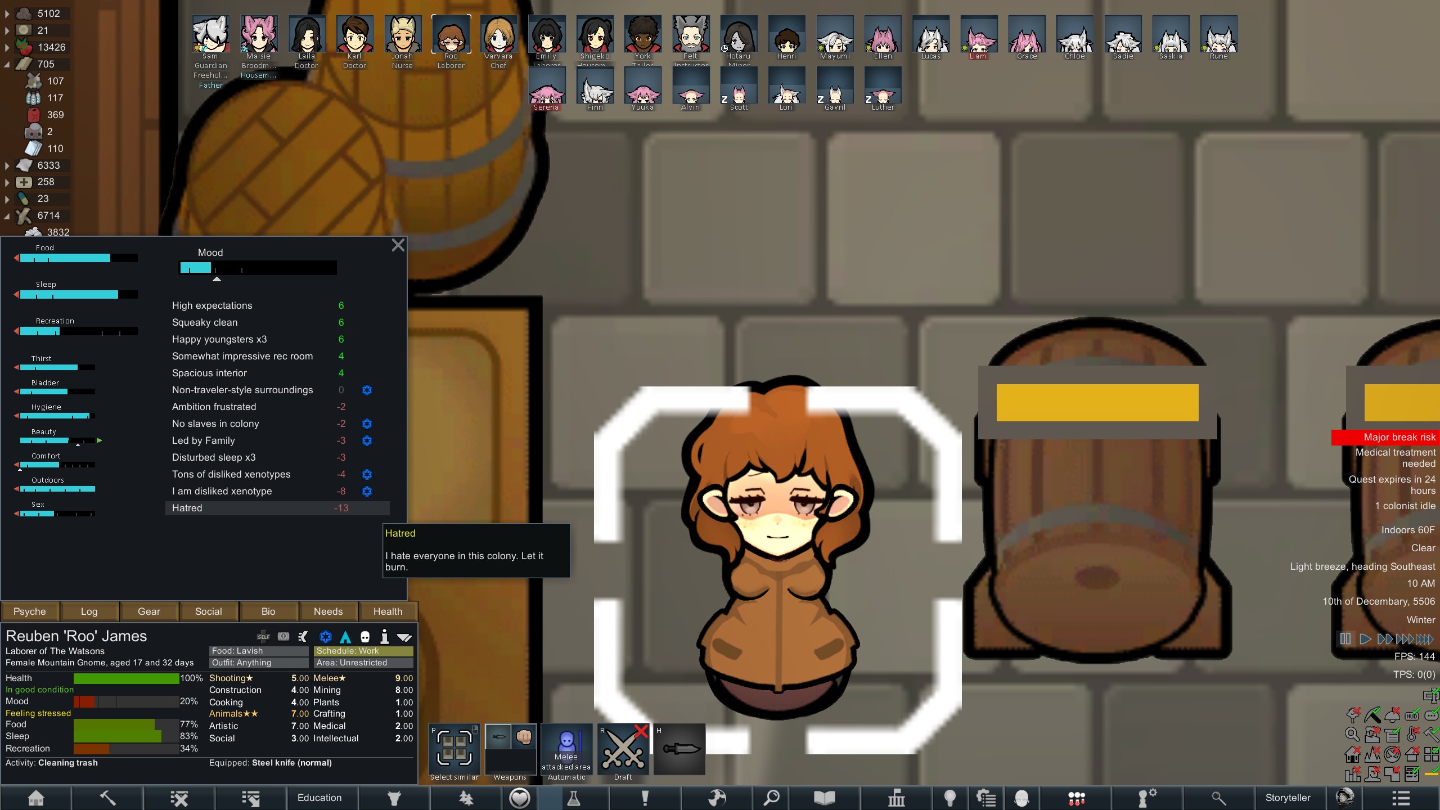Toggle the temperature overlay thermometer icon

pyautogui.click(x=1412, y=734)
